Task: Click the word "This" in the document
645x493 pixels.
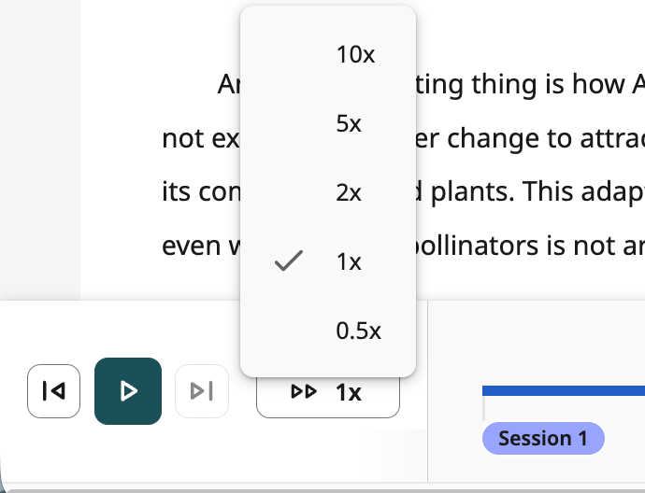Action: click(547, 191)
